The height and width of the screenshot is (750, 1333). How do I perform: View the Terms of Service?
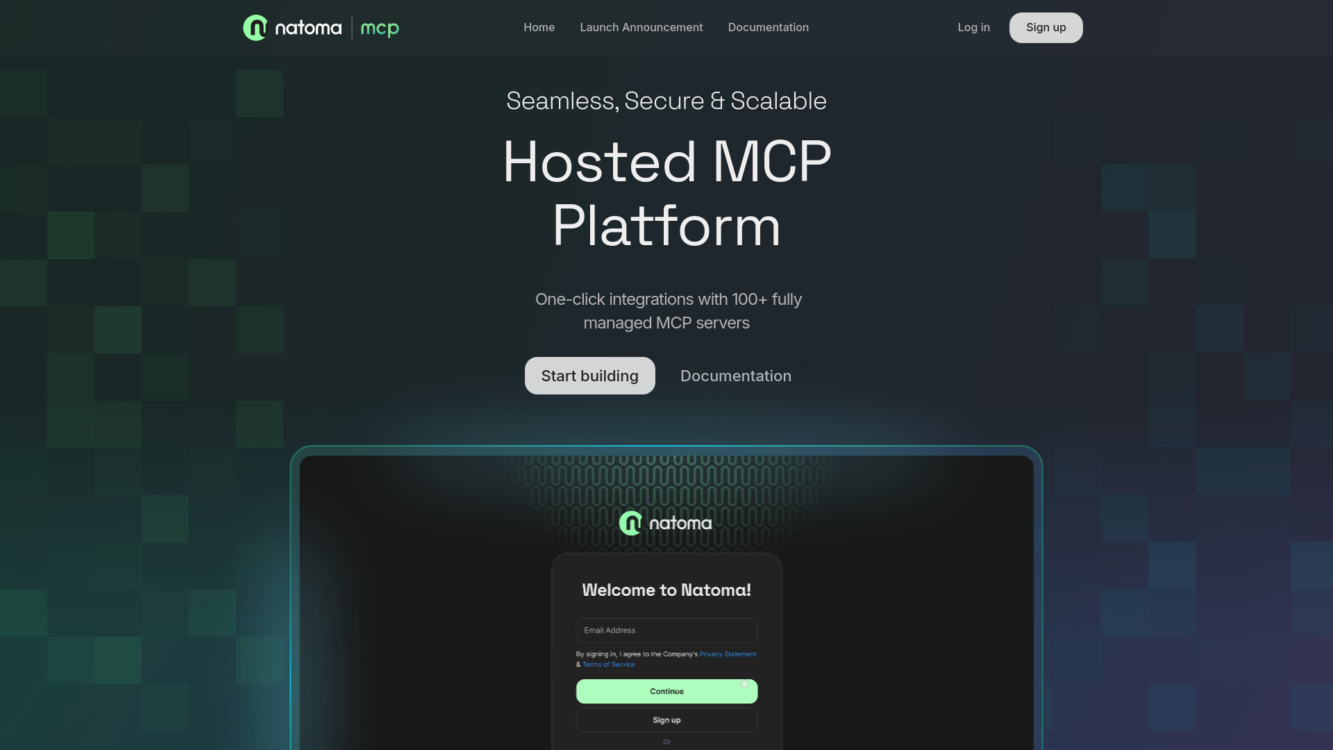click(x=608, y=664)
